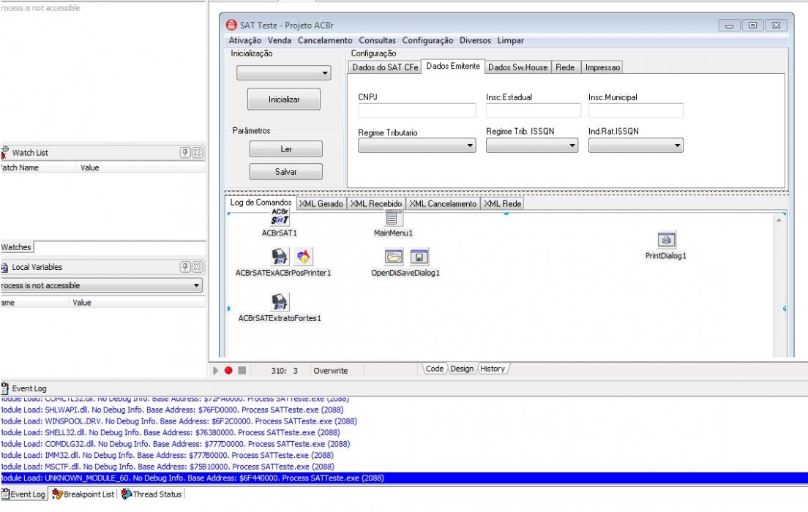Select the PrintDialog1 component icon
The width and height of the screenshot is (808, 512).
[666, 239]
